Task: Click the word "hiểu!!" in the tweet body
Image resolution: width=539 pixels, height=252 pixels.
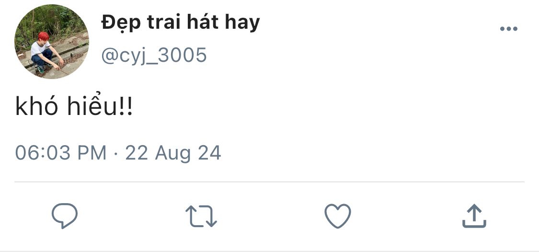Action: coord(100,107)
